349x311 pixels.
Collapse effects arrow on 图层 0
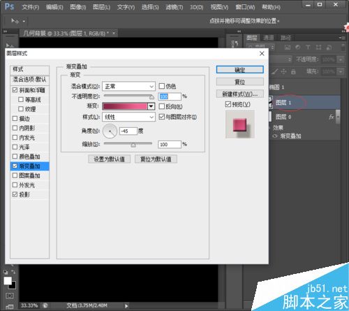click(338, 117)
